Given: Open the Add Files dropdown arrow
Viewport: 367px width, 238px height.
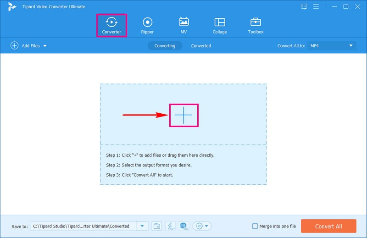Looking at the screenshot, I should 45,46.
